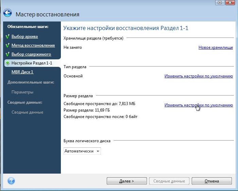The width and height of the screenshot is (238, 191).
Task: Select the Сводные данные sidebar step
Action: click(27, 112)
